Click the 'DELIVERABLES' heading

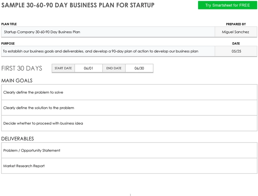tap(17, 139)
